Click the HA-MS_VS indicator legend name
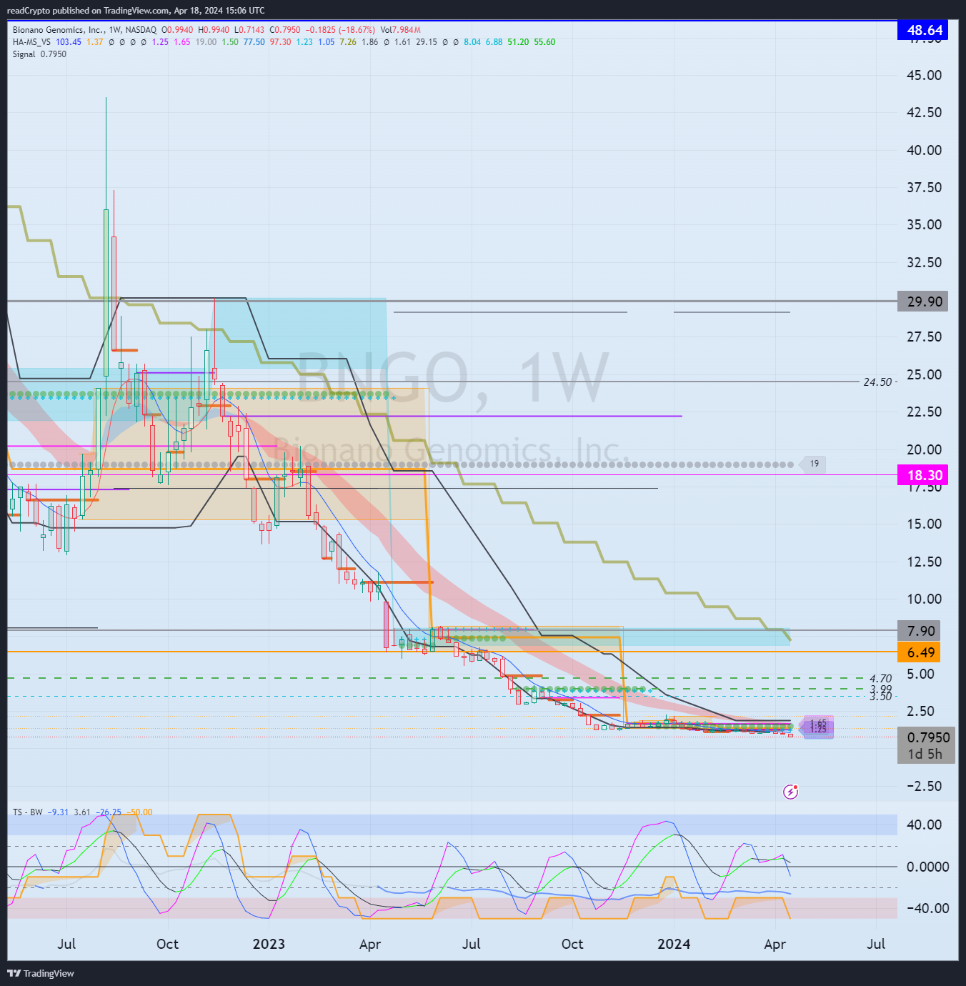 coord(31,42)
